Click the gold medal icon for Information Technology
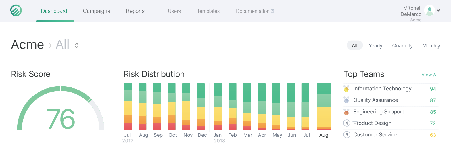The image size is (451, 156). (x=346, y=89)
